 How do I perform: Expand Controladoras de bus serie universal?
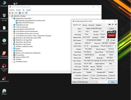pos(12,34)
